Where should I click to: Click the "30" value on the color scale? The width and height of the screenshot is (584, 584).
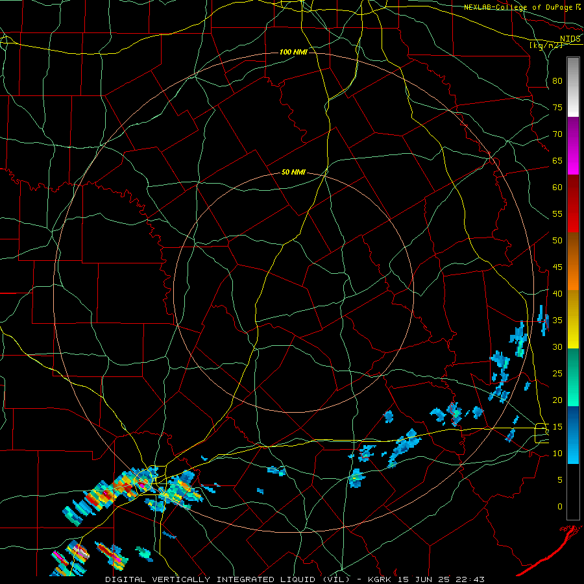tap(557, 347)
